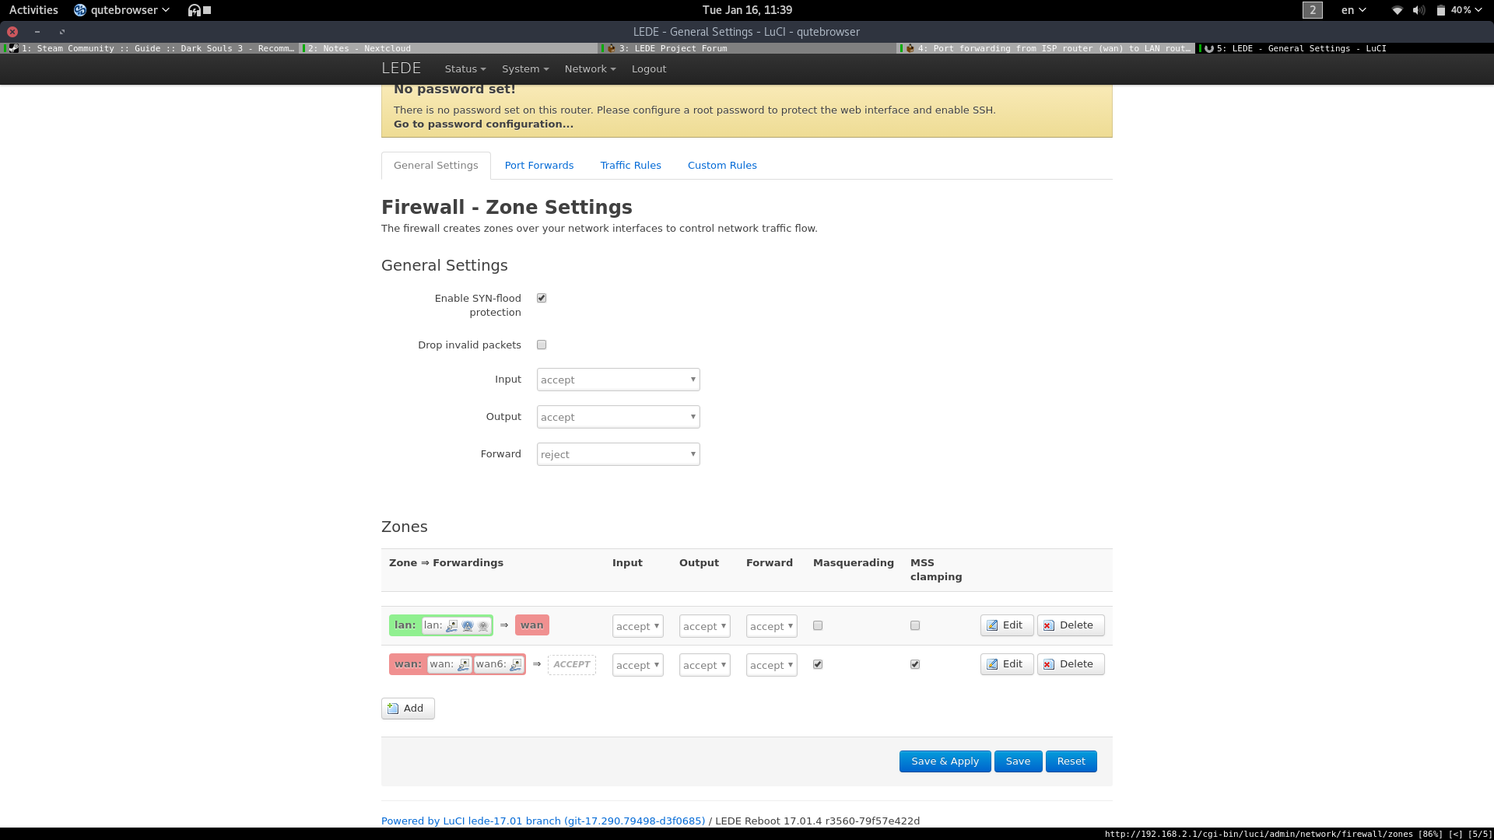
Task: Open the Wi-Fi indicator in system tray
Action: (x=1398, y=10)
